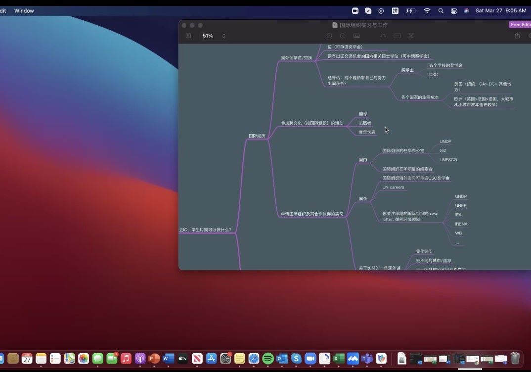Click the share icon in the toolbar

coord(517,36)
